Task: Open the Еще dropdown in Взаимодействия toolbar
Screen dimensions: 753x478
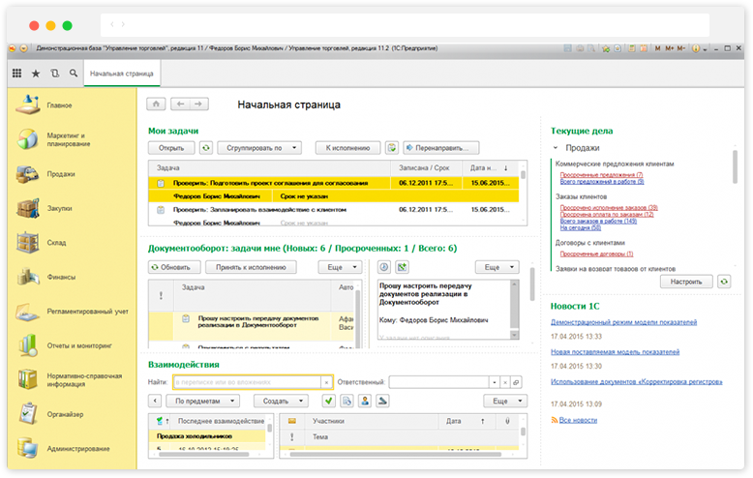Action: click(x=505, y=401)
